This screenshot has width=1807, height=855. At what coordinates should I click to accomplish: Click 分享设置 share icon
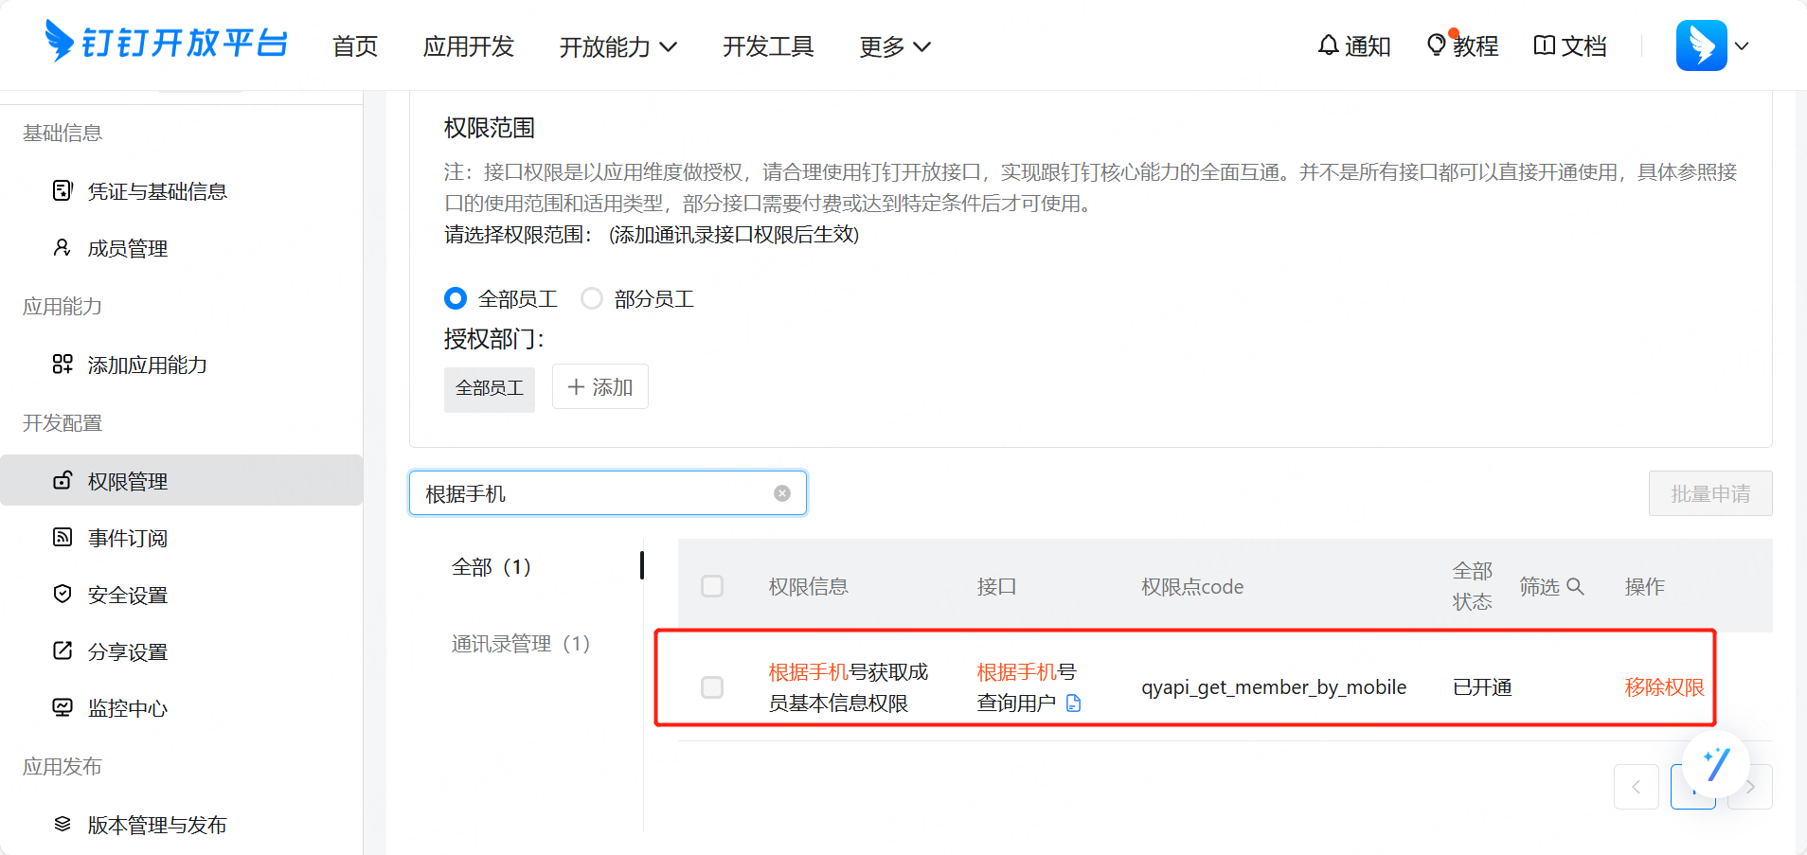[63, 650]
